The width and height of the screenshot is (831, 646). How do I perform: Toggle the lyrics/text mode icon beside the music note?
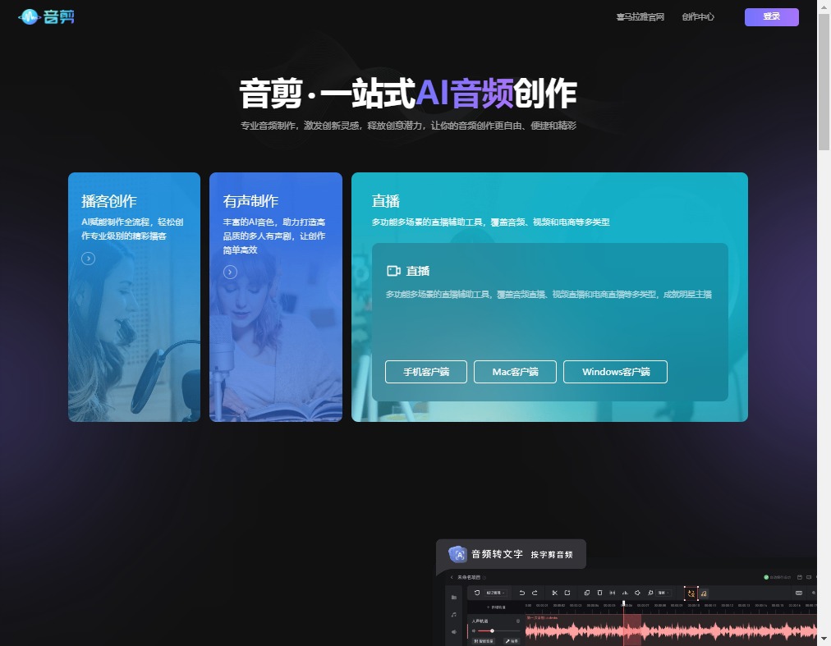(x=692, y=593)
